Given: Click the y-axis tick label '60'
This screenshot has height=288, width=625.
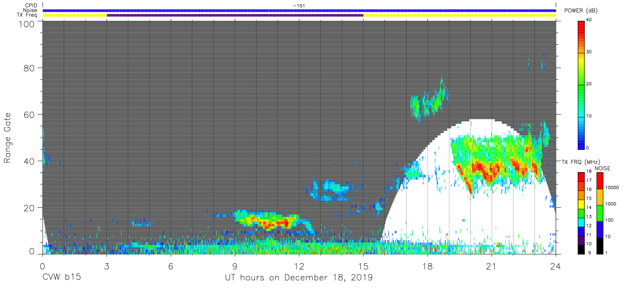Looking at the screenshot, I should point(30,114).
